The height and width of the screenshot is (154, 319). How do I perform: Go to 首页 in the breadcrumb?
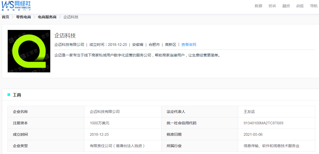[x=6, y=17]
